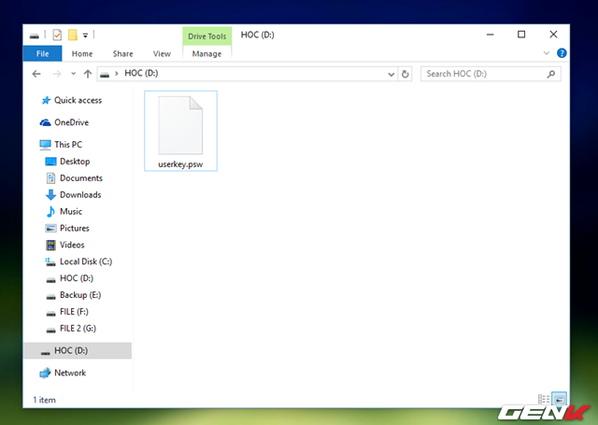Click the 1 item status text

point(44,400)
